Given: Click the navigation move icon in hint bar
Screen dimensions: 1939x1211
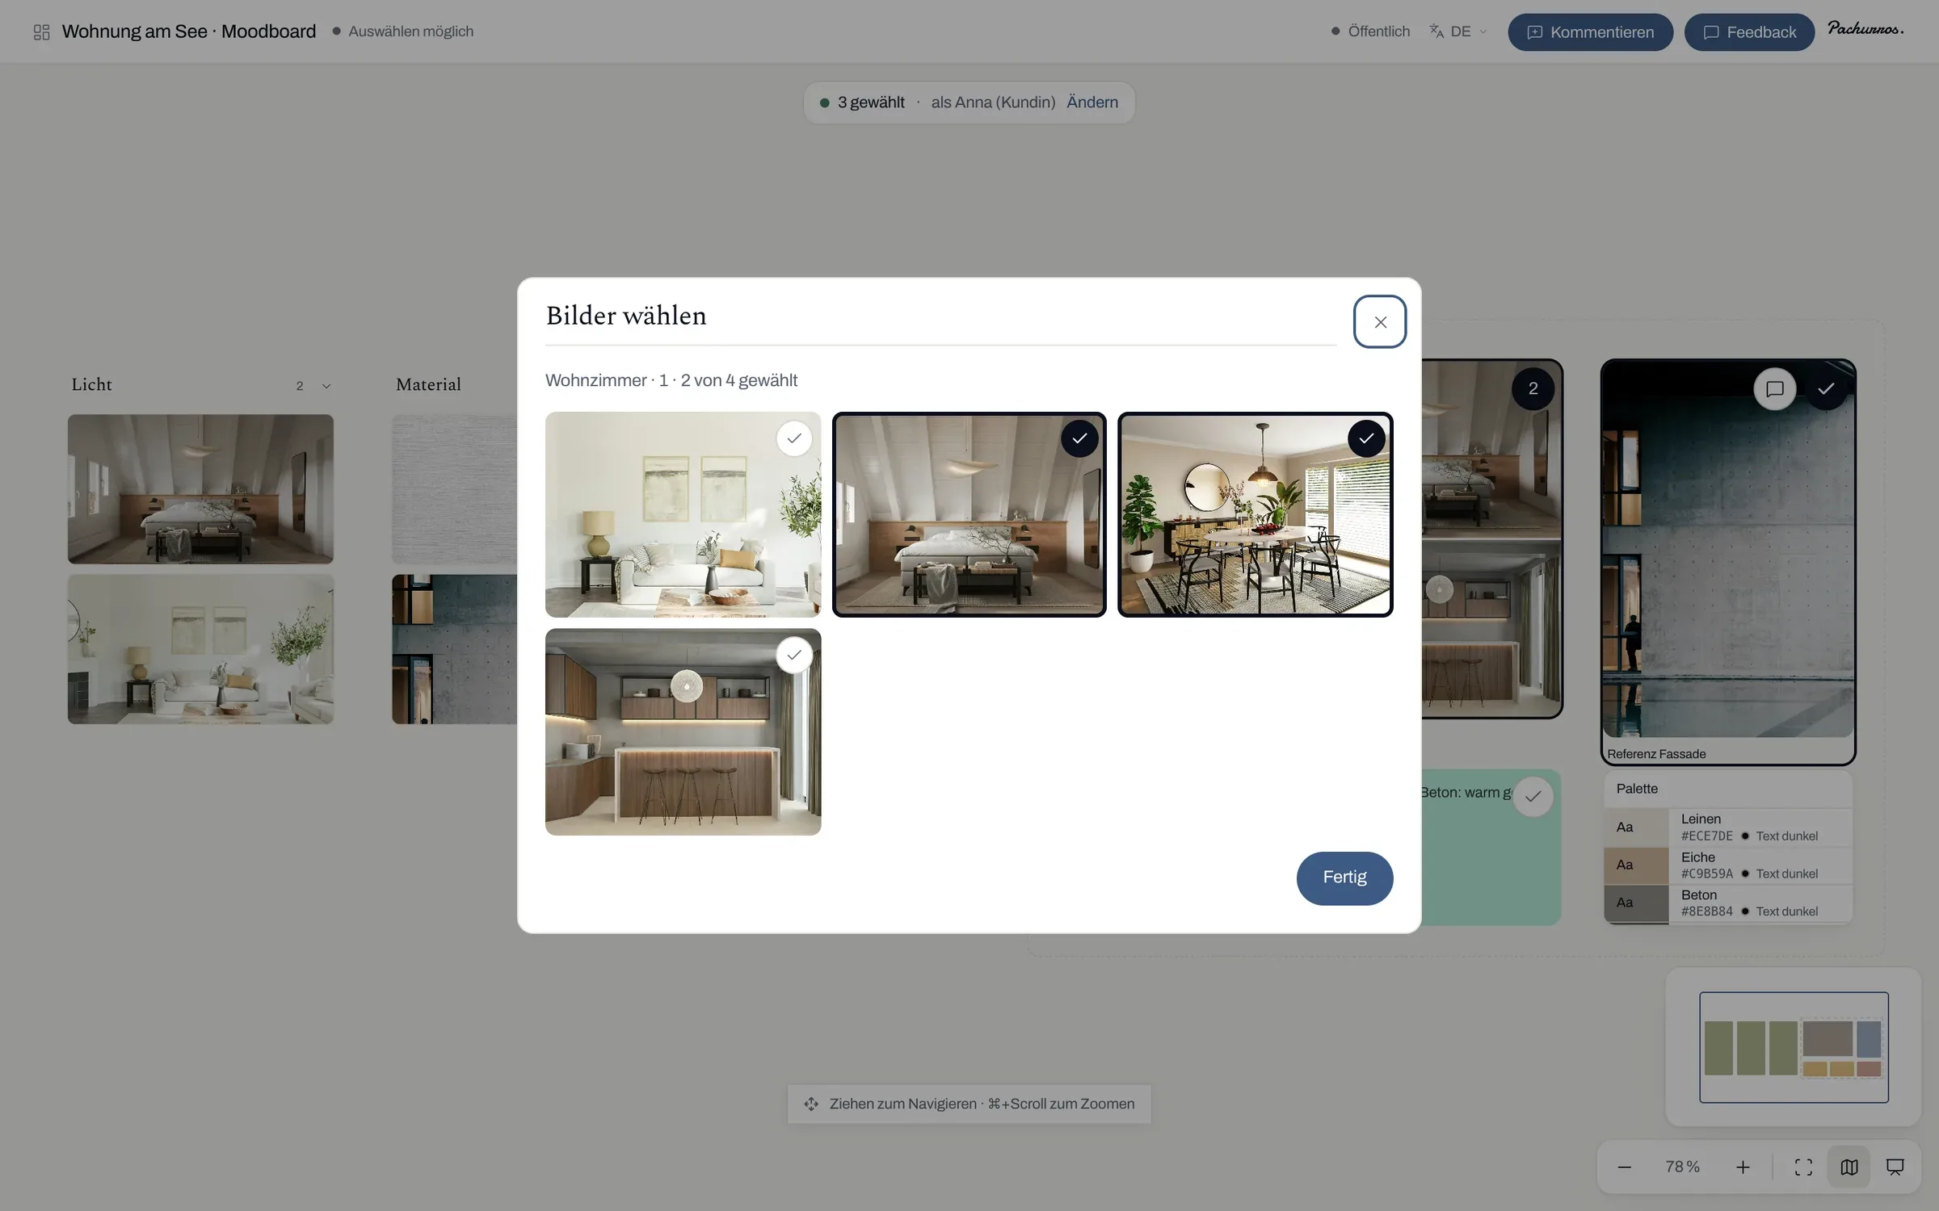Looking at the screenshot, I should [811, 1104].
